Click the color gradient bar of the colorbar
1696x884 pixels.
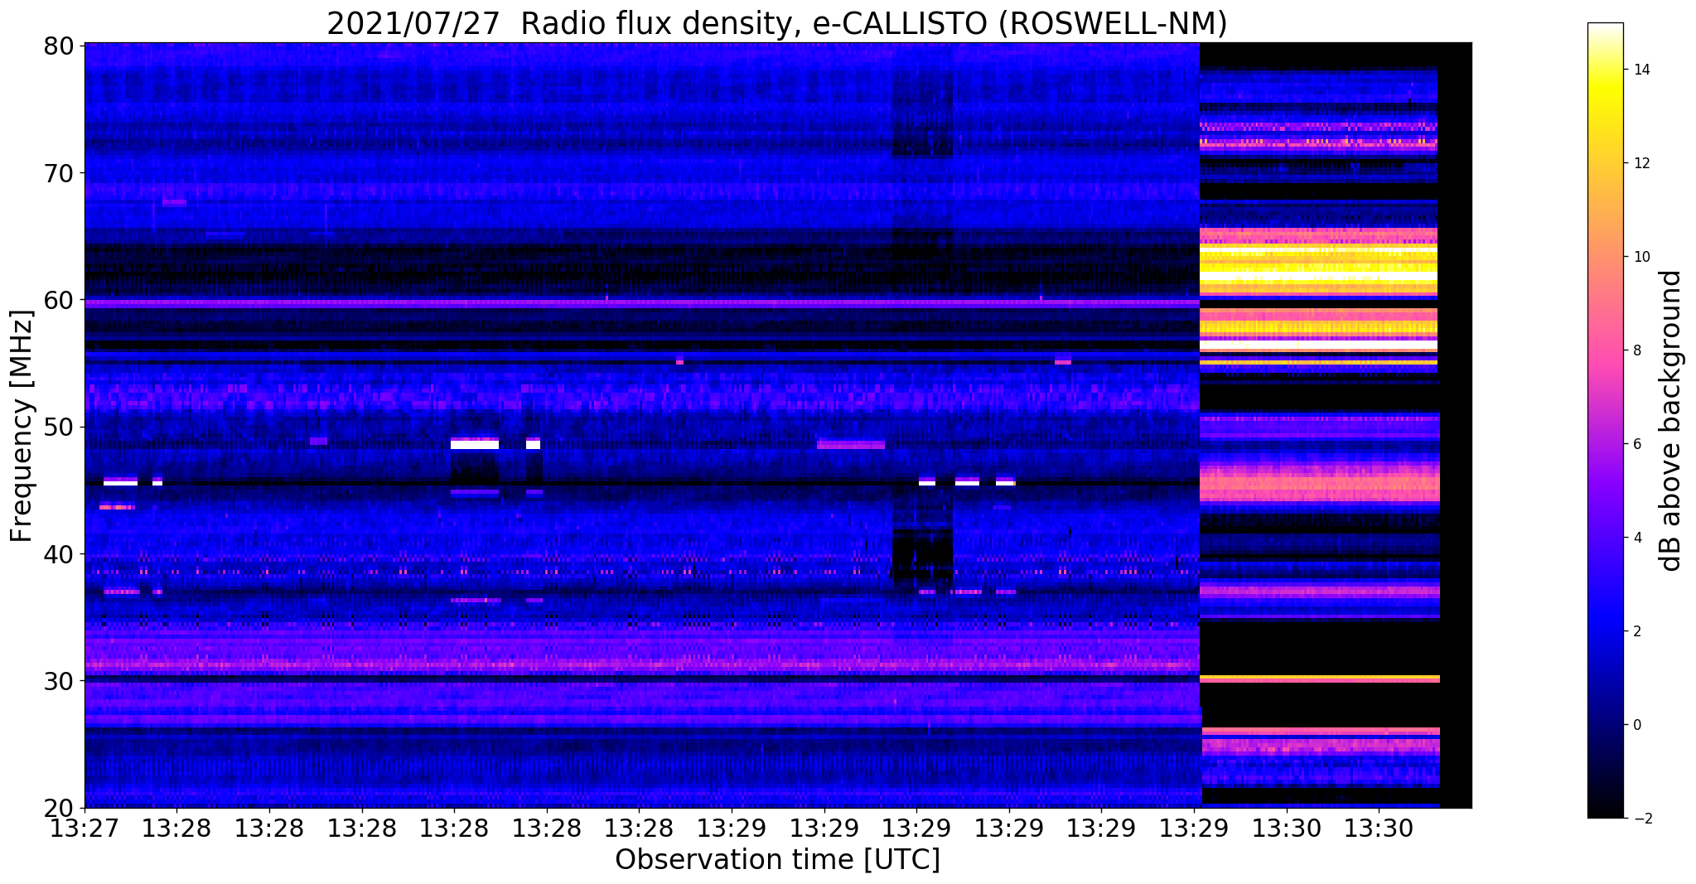click(x=1605, y=421)
